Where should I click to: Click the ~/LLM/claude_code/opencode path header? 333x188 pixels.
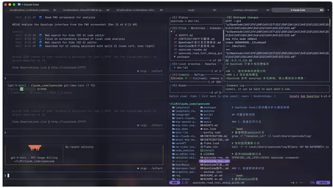click(x=189, y=104)
